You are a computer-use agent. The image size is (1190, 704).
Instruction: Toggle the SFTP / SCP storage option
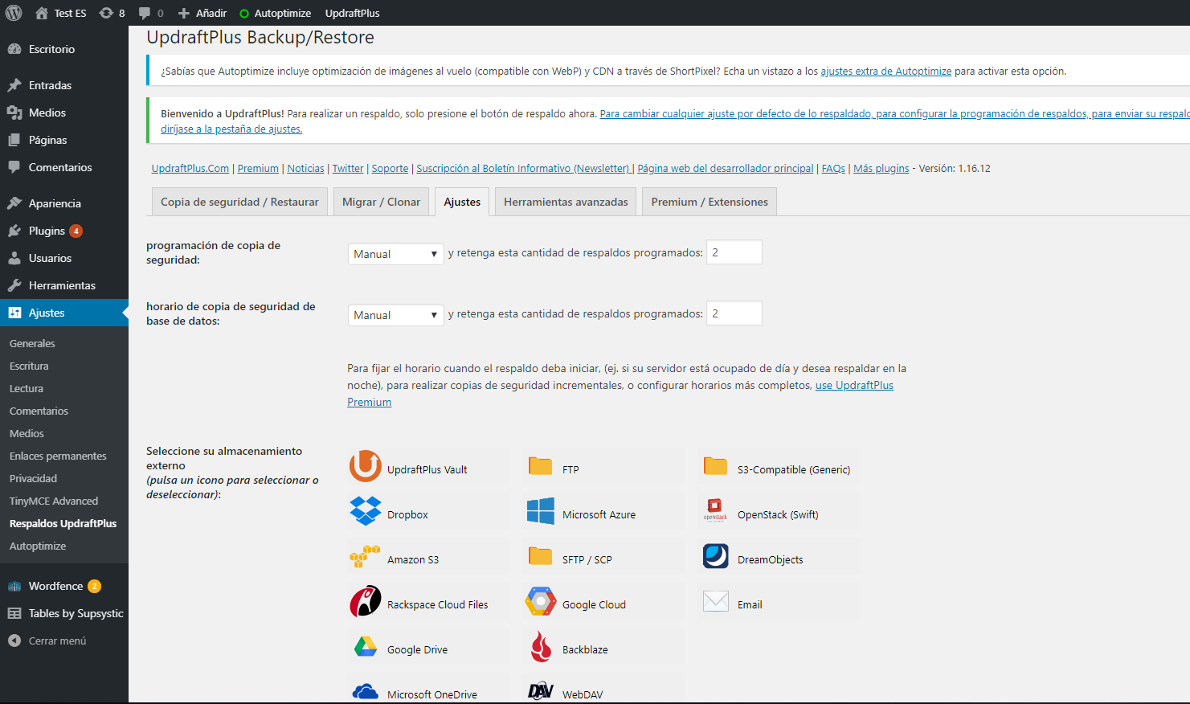[x=541, y=557]
